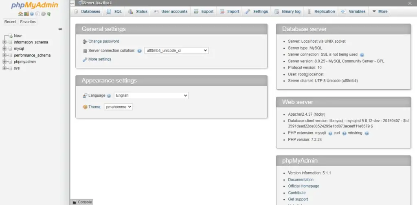Show Favorites tables list

[x=28, y=22]
